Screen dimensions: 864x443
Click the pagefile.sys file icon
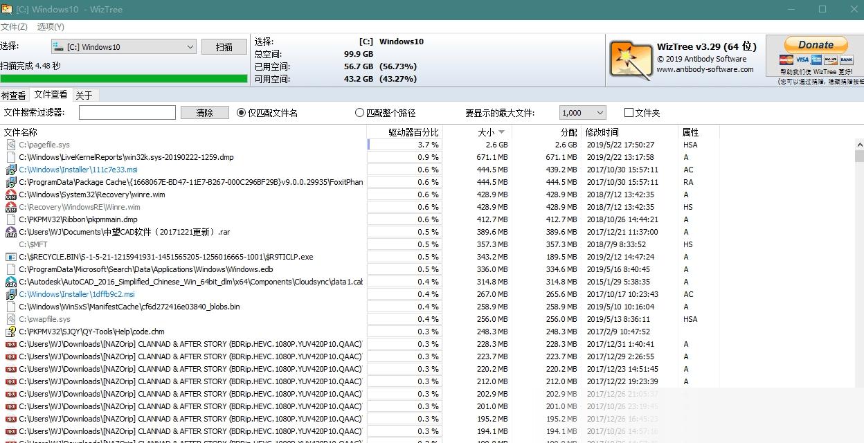[10, 145]
